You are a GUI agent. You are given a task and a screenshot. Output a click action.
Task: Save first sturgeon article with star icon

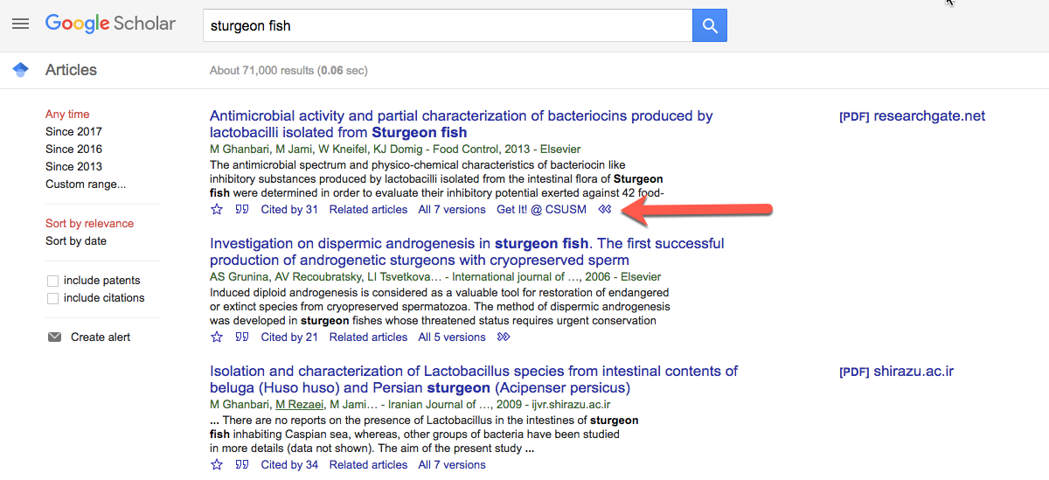click(x=217, y=210)
